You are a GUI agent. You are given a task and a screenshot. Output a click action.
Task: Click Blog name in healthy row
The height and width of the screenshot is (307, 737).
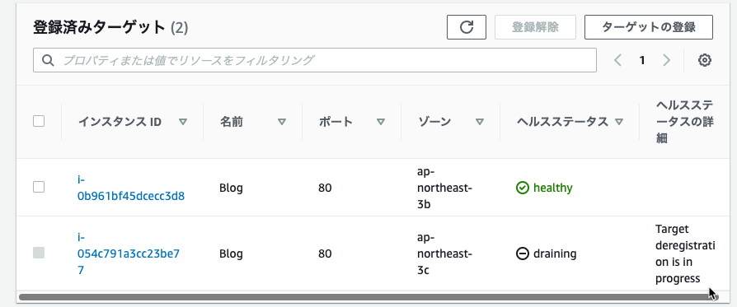point(232,188)
